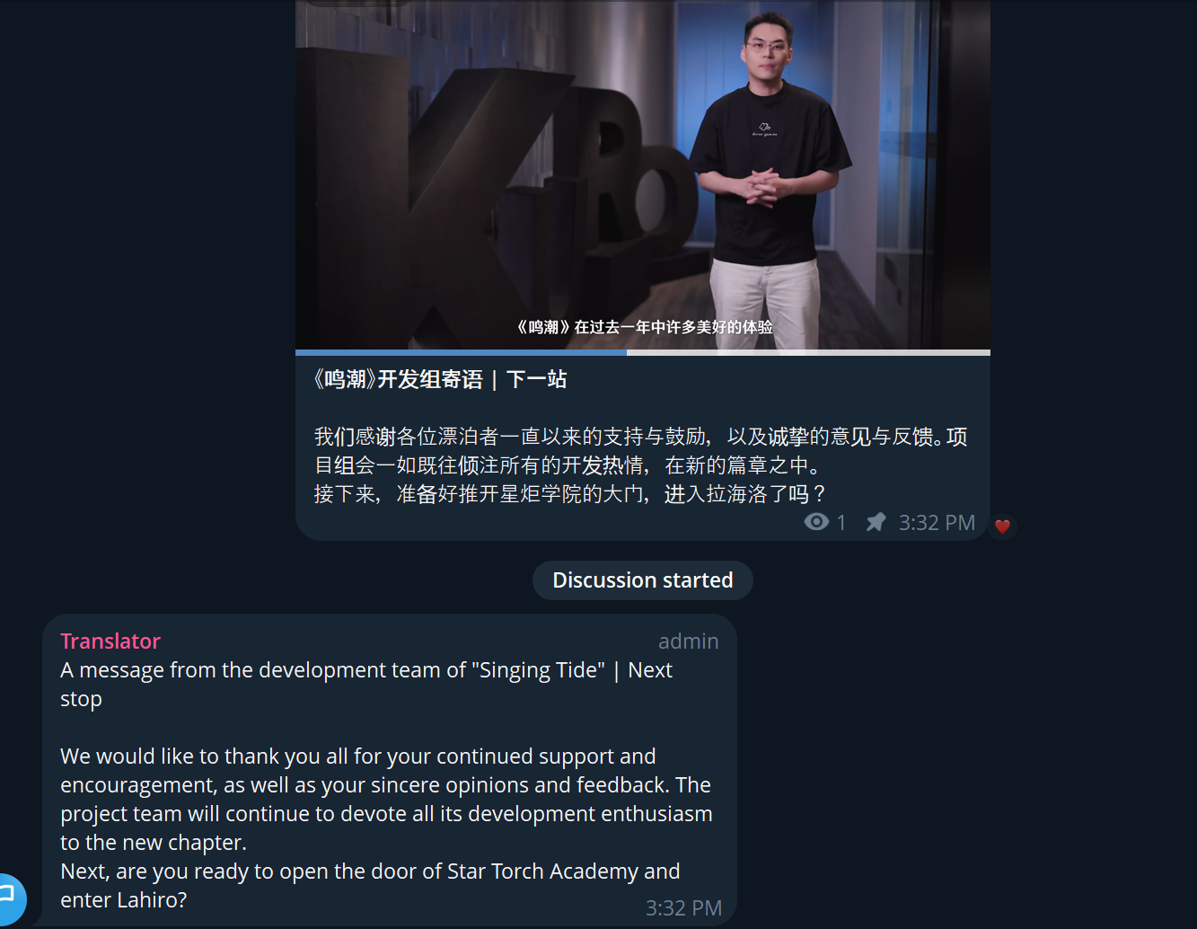Click the pin icon beside the post time
This screenshot has height=929, width=1197.
(876, 522)
